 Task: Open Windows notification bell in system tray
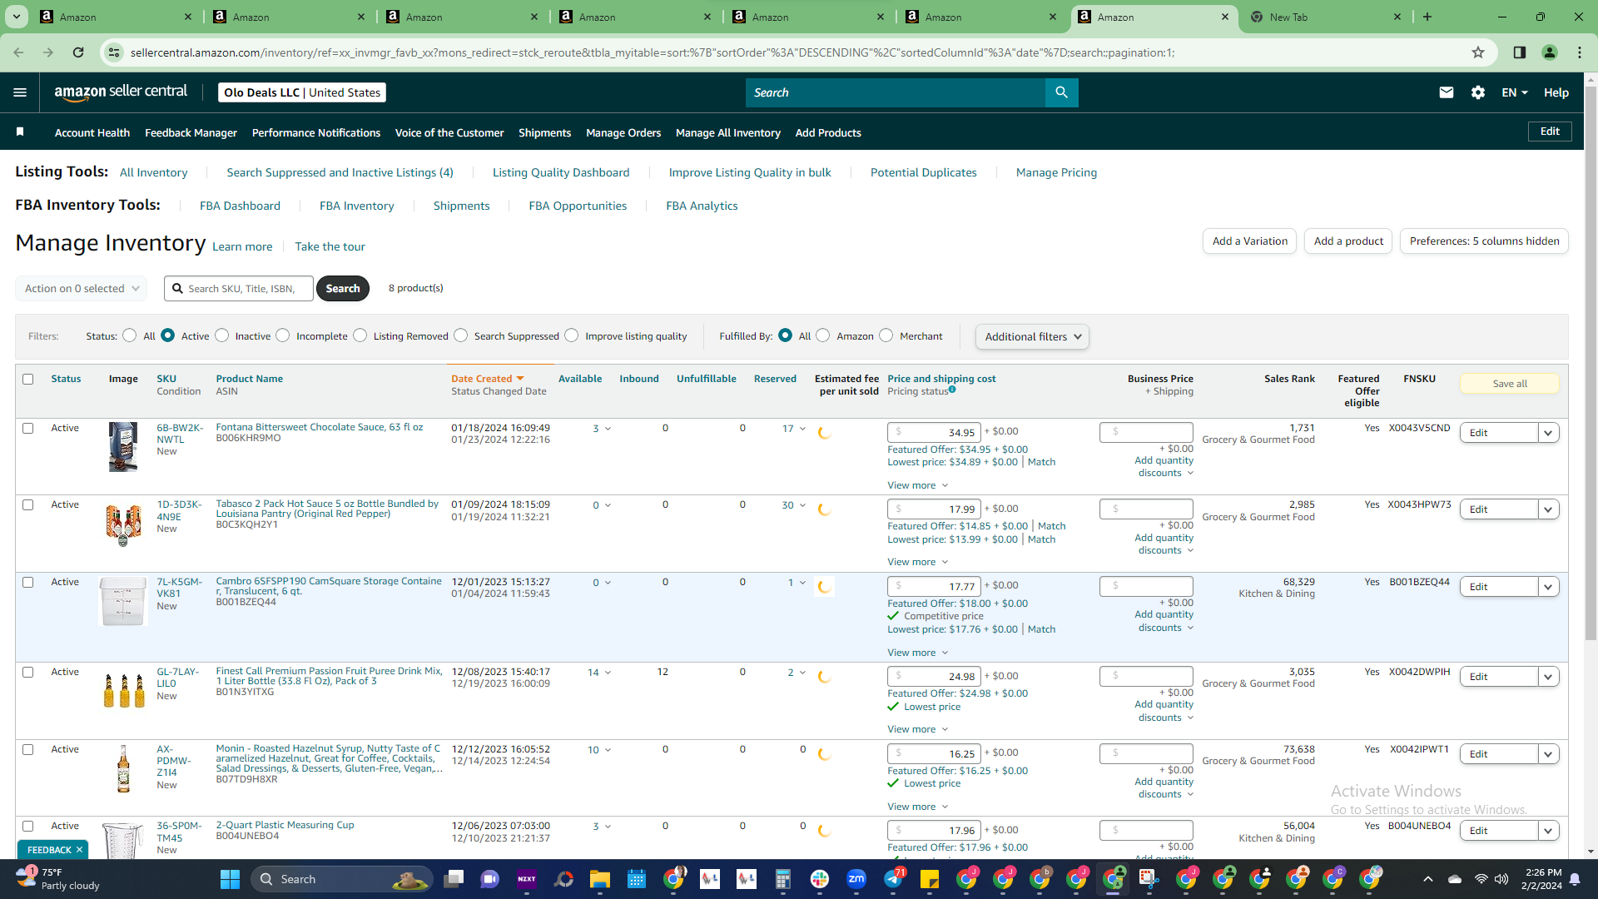pos(1575,879)
